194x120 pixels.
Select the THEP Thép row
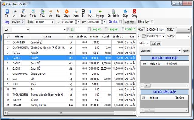coord(70,84)
